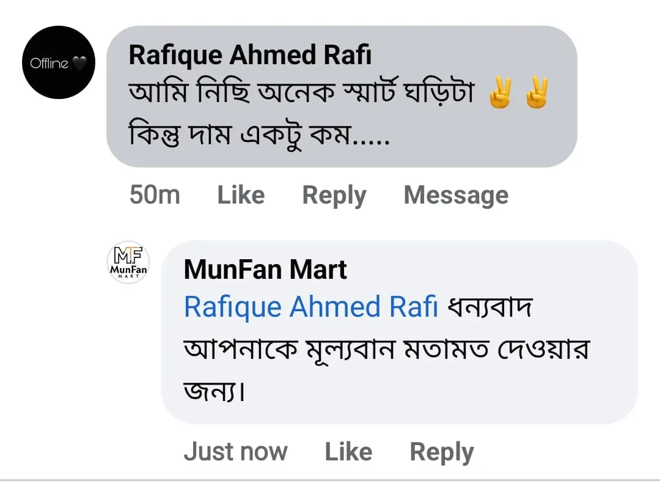Like the MunFan Mart reply
Screen dimensions: 660x483
point(348,452)
